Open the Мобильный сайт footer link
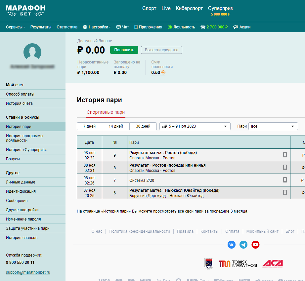 coord(262,231)
